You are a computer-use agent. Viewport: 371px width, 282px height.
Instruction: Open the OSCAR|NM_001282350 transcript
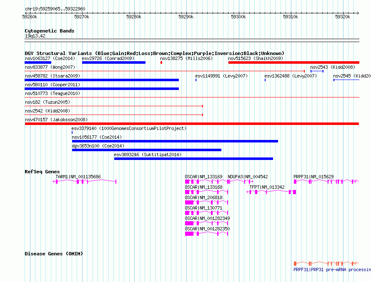point(206,234)
